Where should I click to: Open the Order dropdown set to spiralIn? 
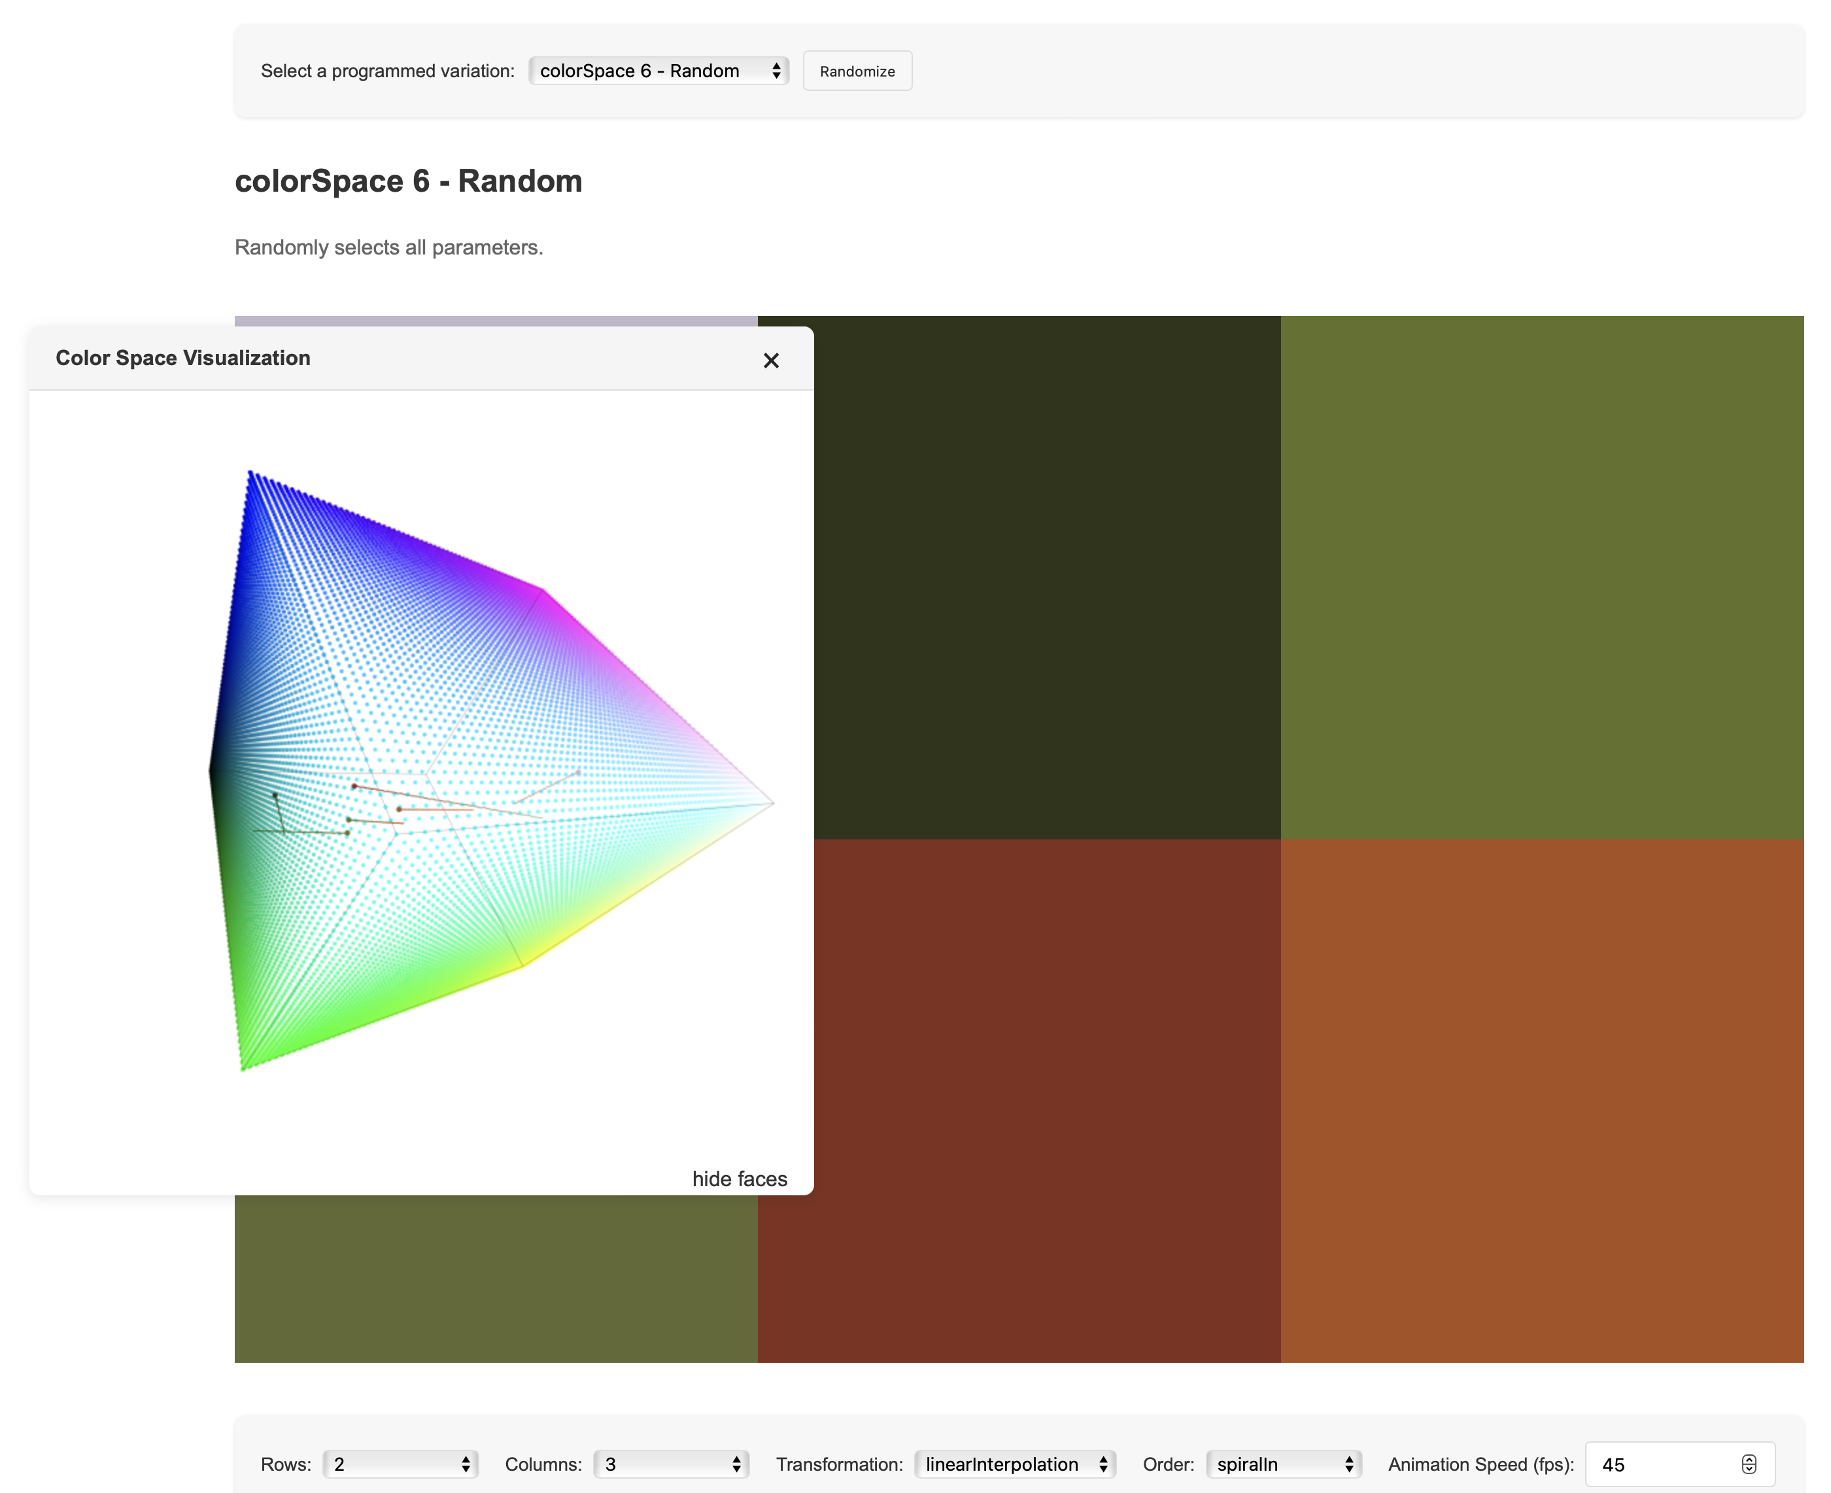click(x=1284, y=1464)
